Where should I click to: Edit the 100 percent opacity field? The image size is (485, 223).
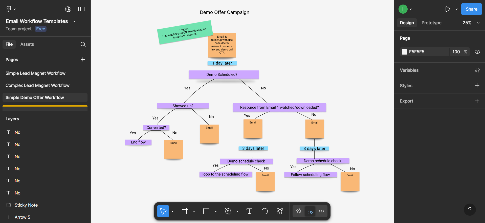coord(459,52)
